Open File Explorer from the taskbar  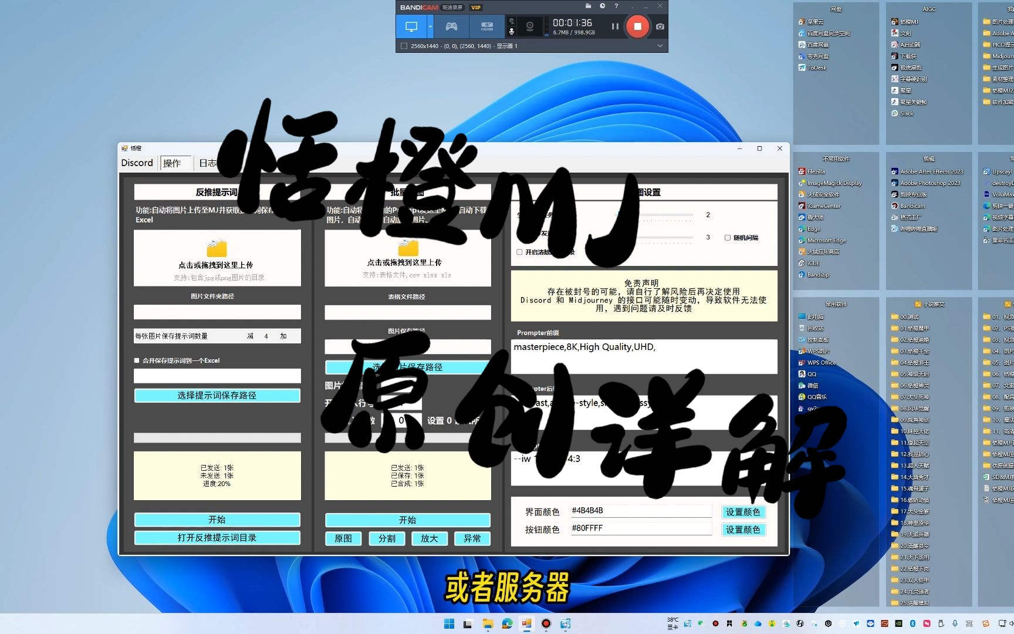point(488,623)
